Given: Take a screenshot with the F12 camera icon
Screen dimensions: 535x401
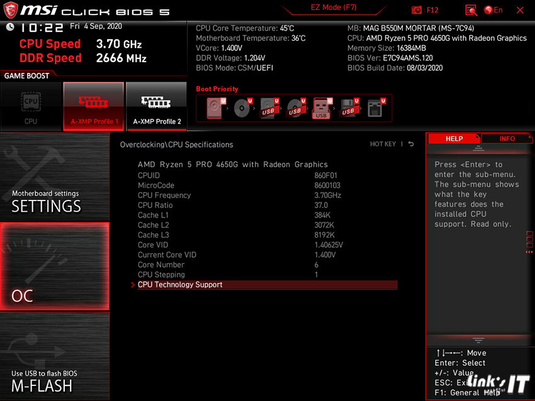Looking at the screenshot, I should click(x=417, y=10).
